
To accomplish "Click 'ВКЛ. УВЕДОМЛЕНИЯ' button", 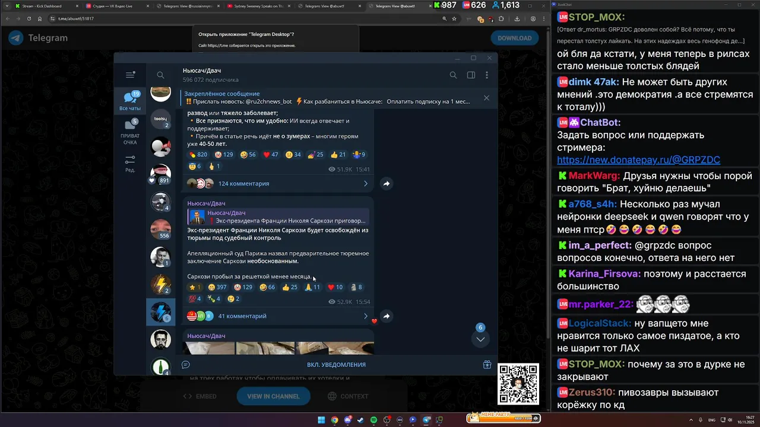I will (336, 365).
